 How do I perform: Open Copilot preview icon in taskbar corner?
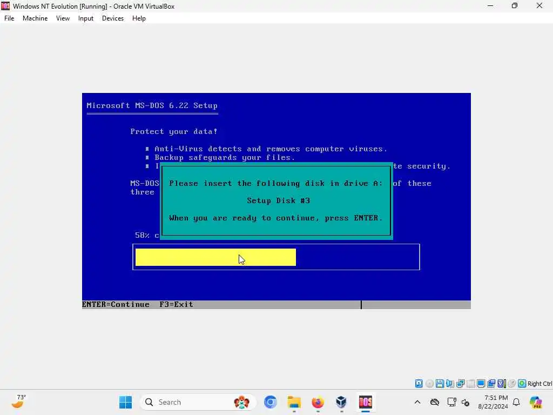point(536,402)
